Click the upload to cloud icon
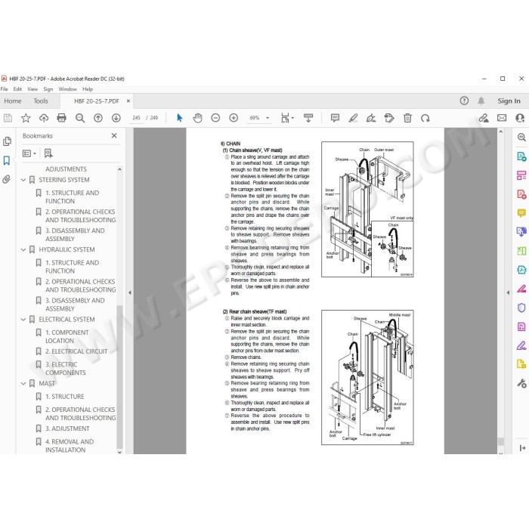 click(44, 118)
